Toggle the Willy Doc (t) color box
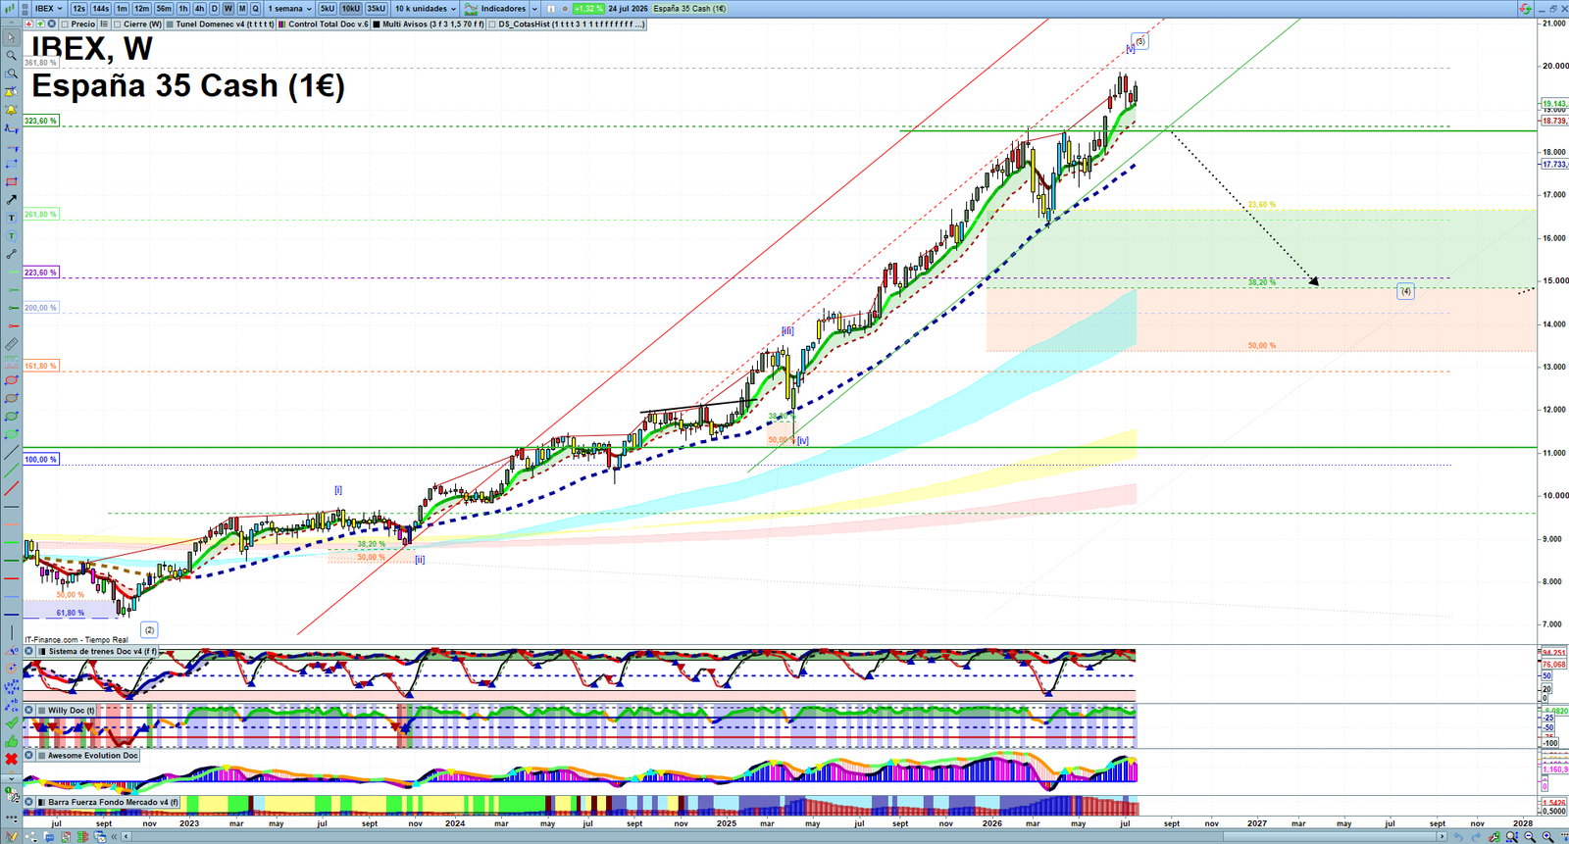The width and height of the screenshot is (1569, 844). [x=42, y=710]
